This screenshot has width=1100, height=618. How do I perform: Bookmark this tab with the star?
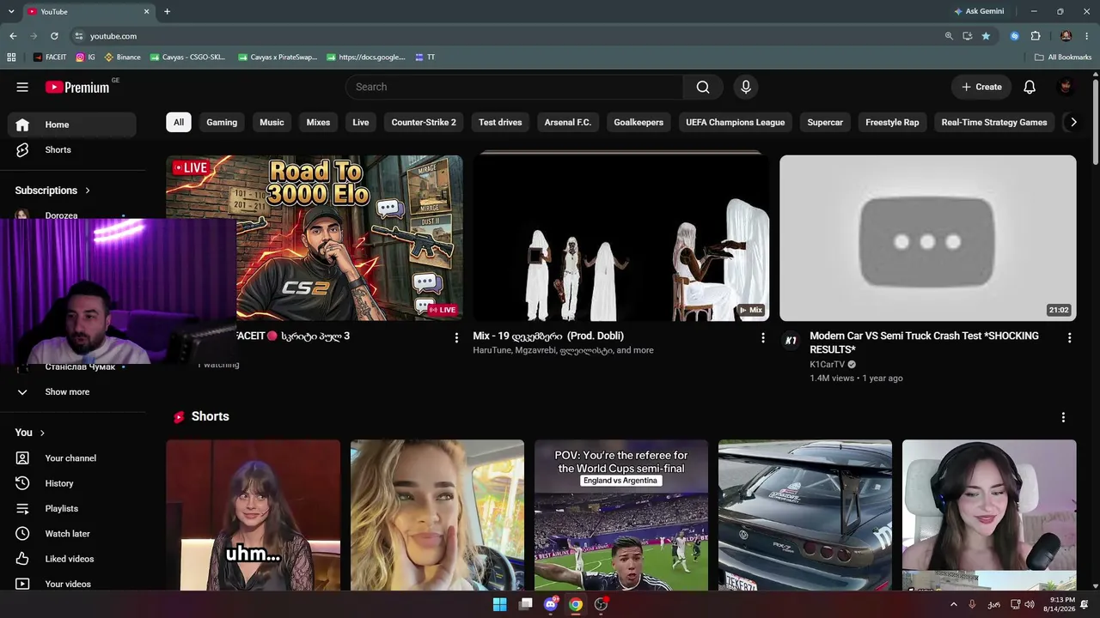[986, 36]
